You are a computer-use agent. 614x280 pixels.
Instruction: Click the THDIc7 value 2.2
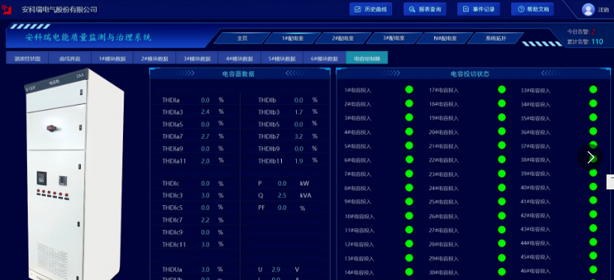click(205, 220)
